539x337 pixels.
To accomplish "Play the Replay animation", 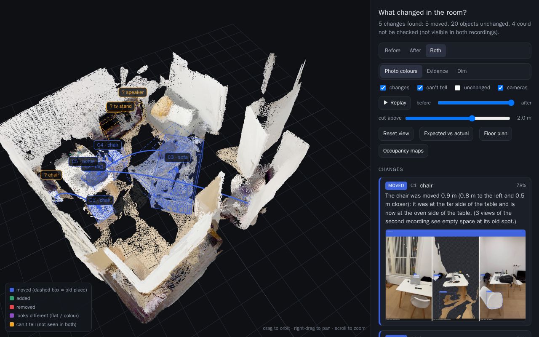I will [x=395, y=103].
